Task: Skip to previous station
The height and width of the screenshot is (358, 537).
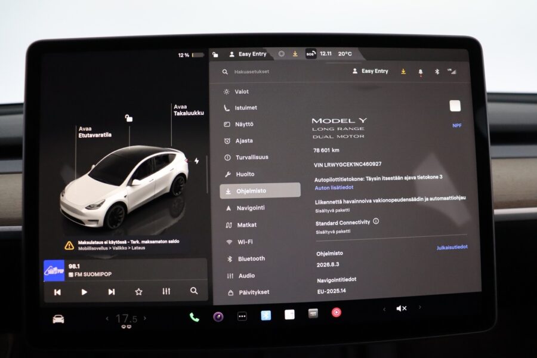Action: click(x=57, y=292)
